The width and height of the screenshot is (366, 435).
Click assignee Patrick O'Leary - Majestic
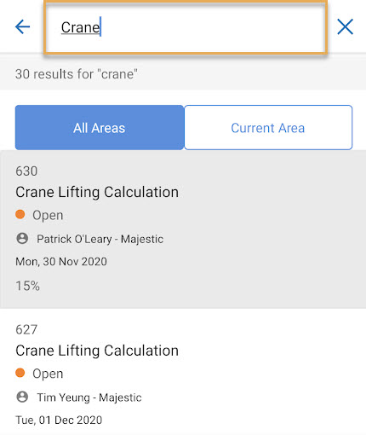tap(100, 239)
